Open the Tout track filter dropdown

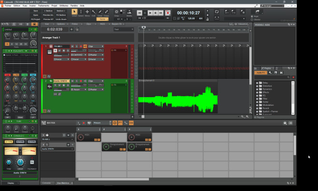(x=123, y=30)
